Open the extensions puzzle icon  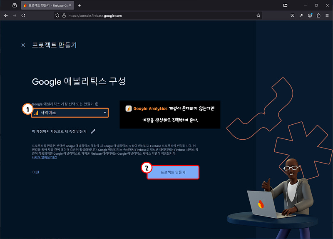pyautogui.click(x=318, y=15)
